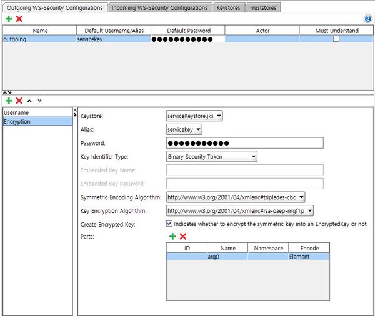Add a new outgoing WS-Security configuration

[9, 19]
